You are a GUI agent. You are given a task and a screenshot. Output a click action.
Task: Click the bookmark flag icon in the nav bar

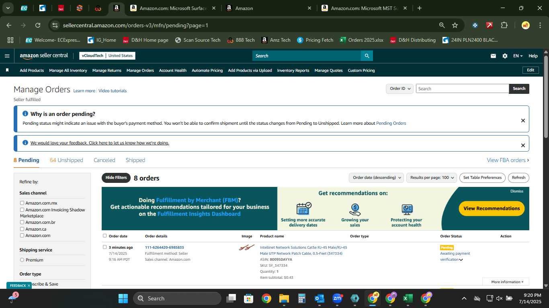click(7, 70)
